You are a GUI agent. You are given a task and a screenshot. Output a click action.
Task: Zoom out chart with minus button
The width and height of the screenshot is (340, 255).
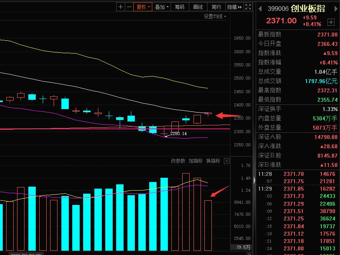[129, 7]
